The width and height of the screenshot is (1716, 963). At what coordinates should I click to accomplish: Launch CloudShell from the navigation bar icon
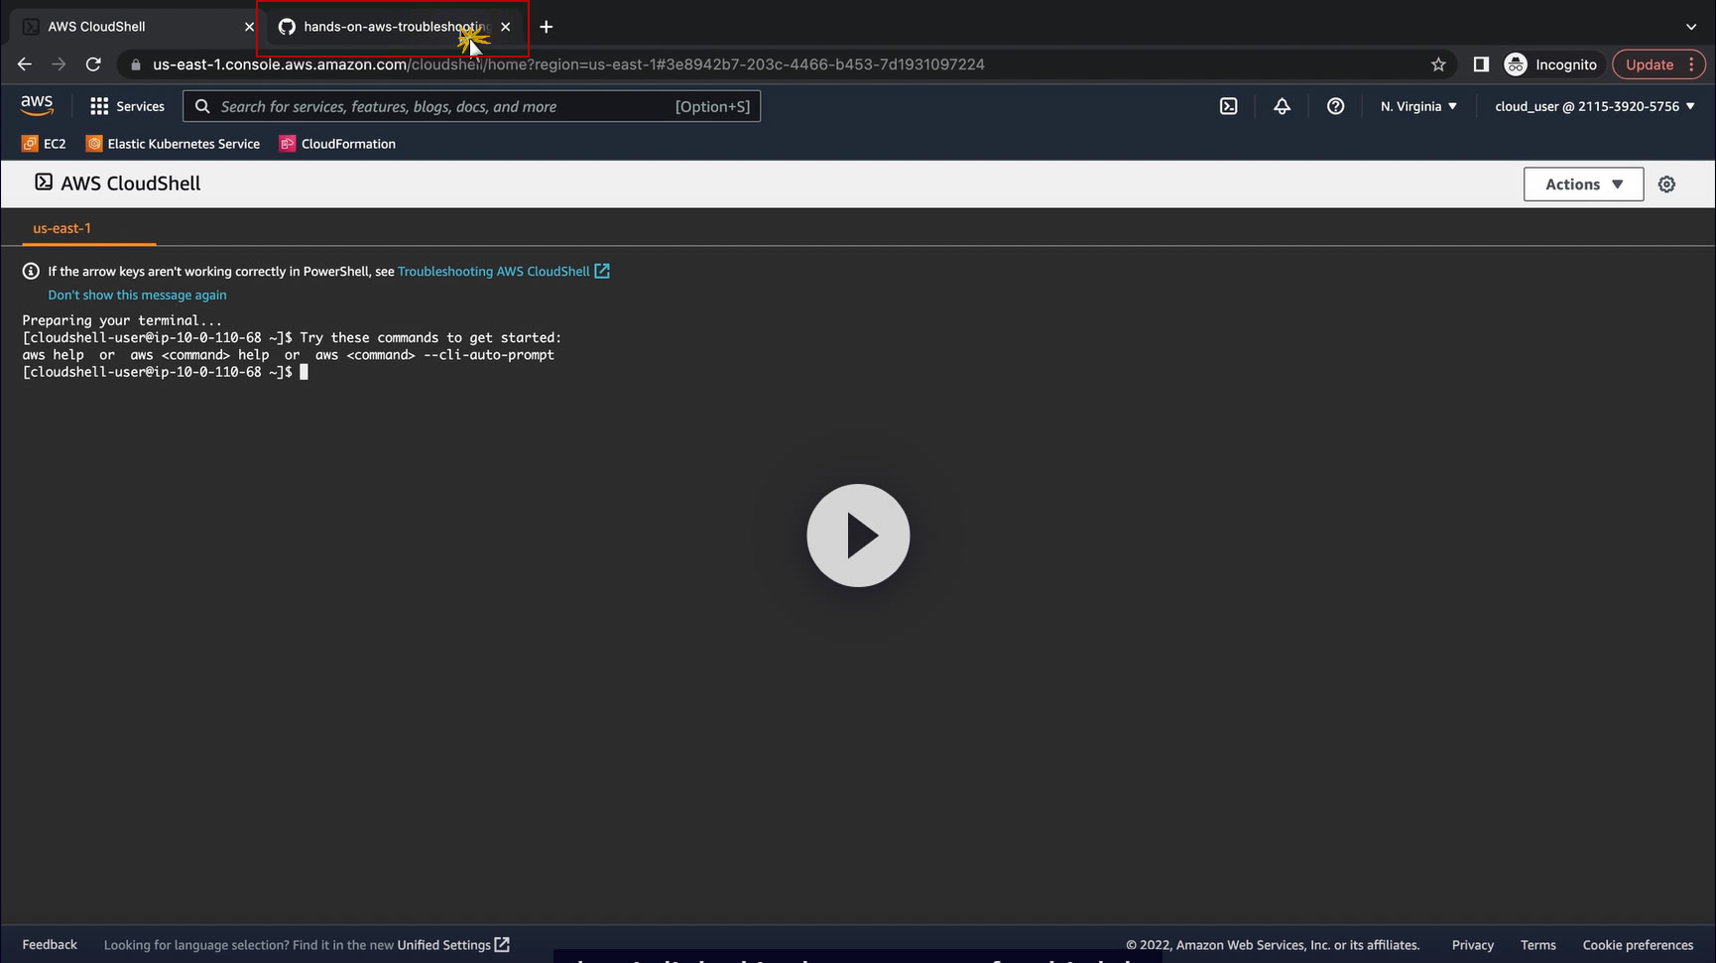(x=1228, y=106)
